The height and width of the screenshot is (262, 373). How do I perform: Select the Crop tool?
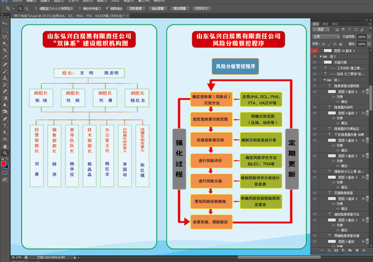(x=5, y=50)
